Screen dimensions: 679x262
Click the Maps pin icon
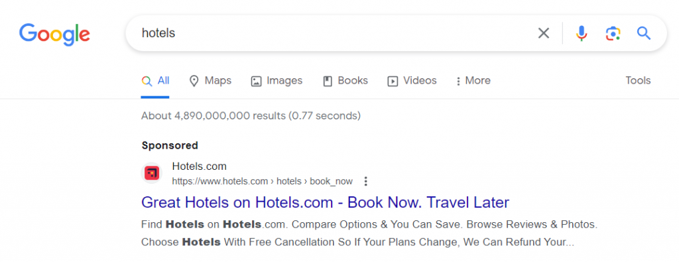[194, 81]
